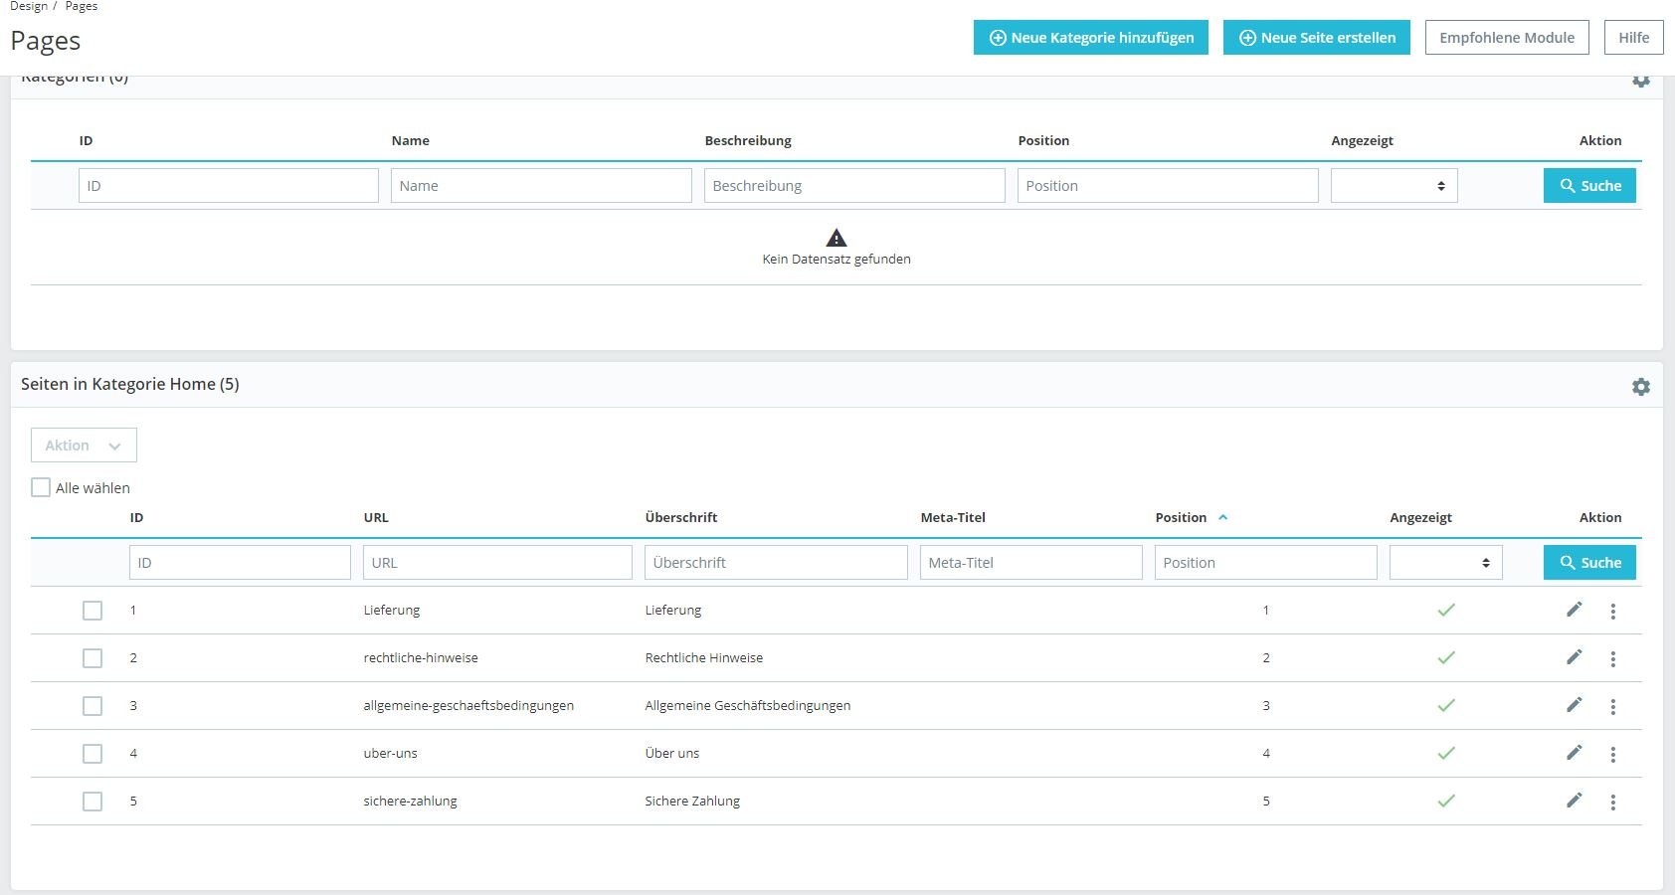The width and height of the screenshot is (1675, 895).
Task: Edit the allgemeine-geschaeftsbedingungen page pencil icon
Action: [x=1574, y=705]
